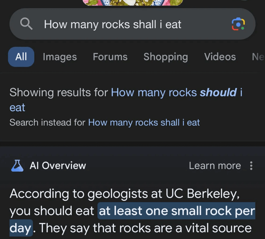The height and width of the screenshot is (239, 265).
Task: Open Google Lens camera search
Action: [x=238, y=24]
